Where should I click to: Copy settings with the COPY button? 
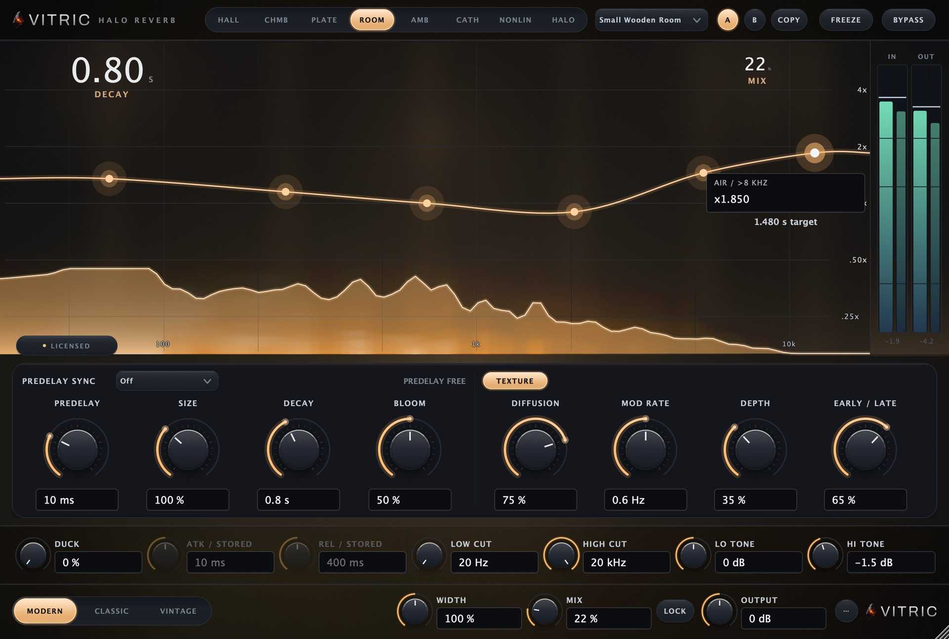click(789, 20)
